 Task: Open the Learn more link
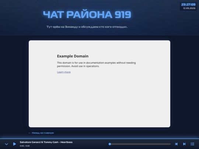click(x=64, y=72)
